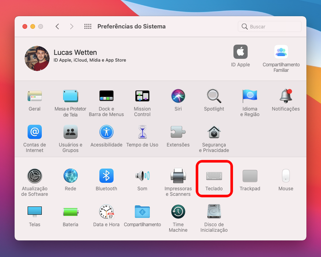Click the Buscar search field
Screen dimensions: 321x257
(x=269, y=26)
